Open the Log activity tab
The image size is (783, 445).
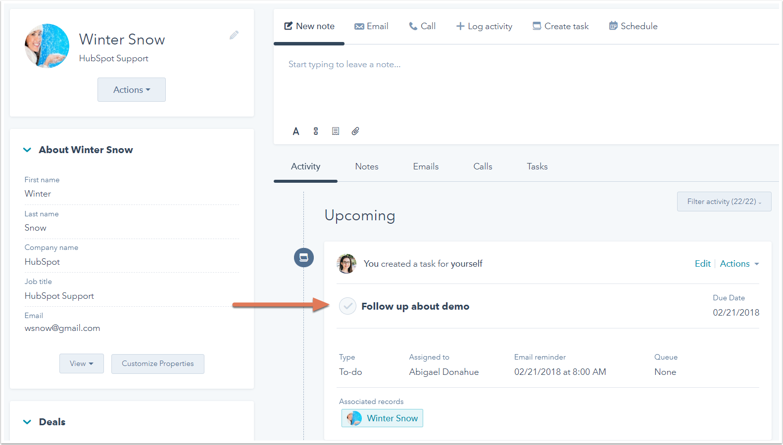[x=484, y=26]
